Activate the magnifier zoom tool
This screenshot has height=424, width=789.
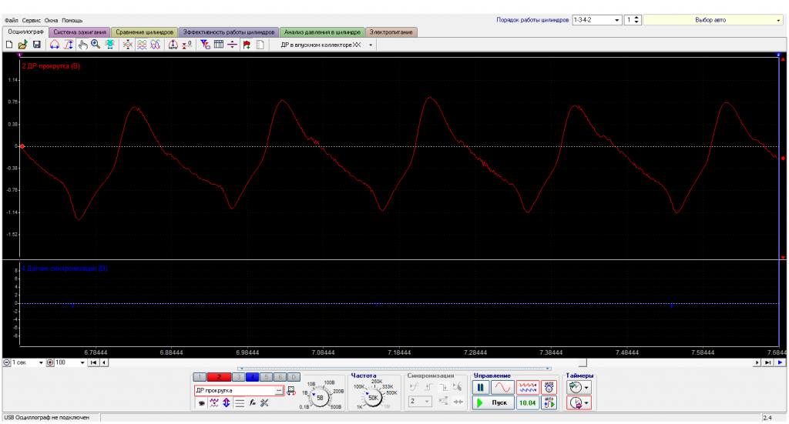tap(96, 45)
